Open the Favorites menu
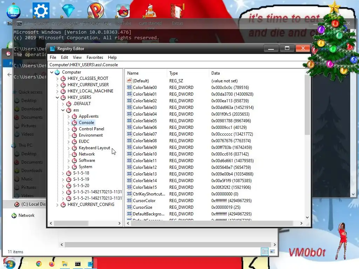 coord(95,57)
